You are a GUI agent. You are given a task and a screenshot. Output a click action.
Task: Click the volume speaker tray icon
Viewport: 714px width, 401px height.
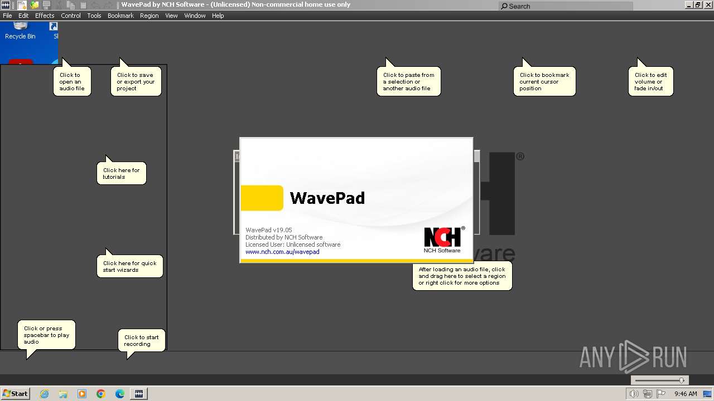pos(634,394)
